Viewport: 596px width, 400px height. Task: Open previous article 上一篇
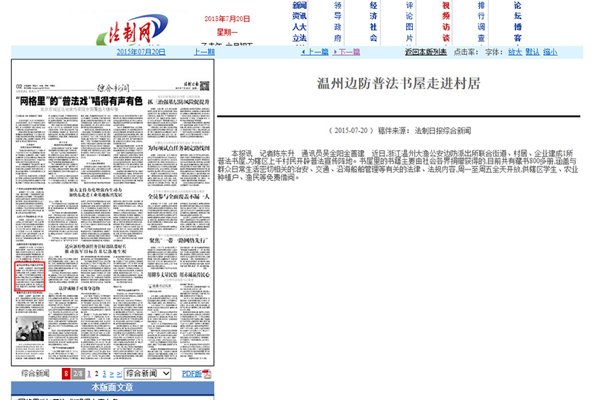(x=314, y=51)
